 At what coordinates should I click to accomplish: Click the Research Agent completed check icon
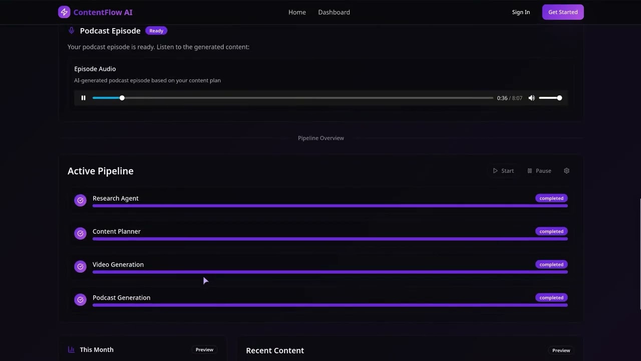80,201
